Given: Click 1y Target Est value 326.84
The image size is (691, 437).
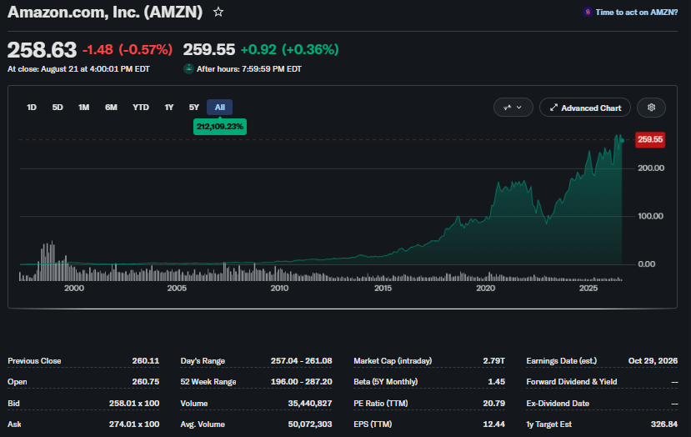Looking at the screenshot, I should (x=664, y=424).
